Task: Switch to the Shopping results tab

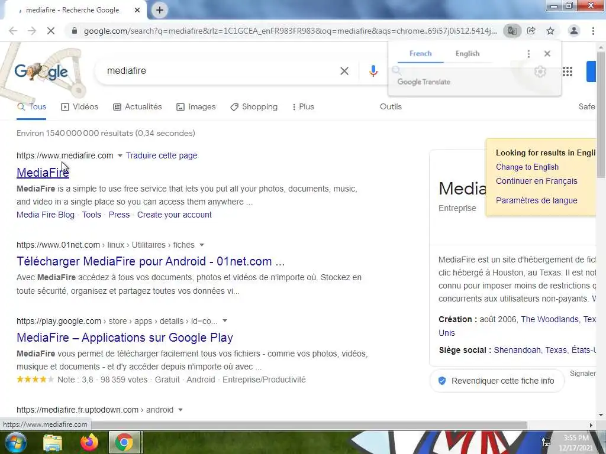Action: click(x=253, y=107)
